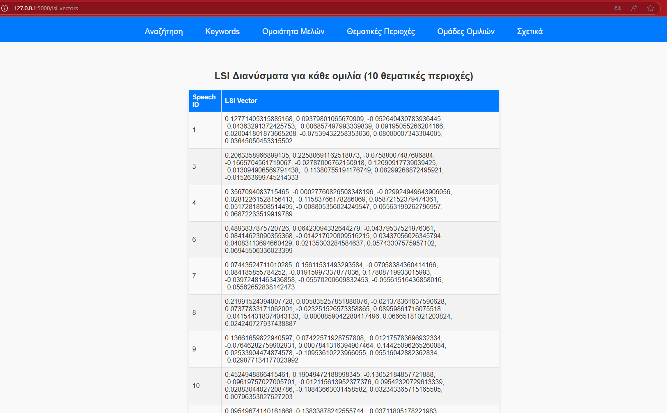Open the Ομάδες Ομιλιών page
This screenshot has height=413, width=667.
click(466, 32)
